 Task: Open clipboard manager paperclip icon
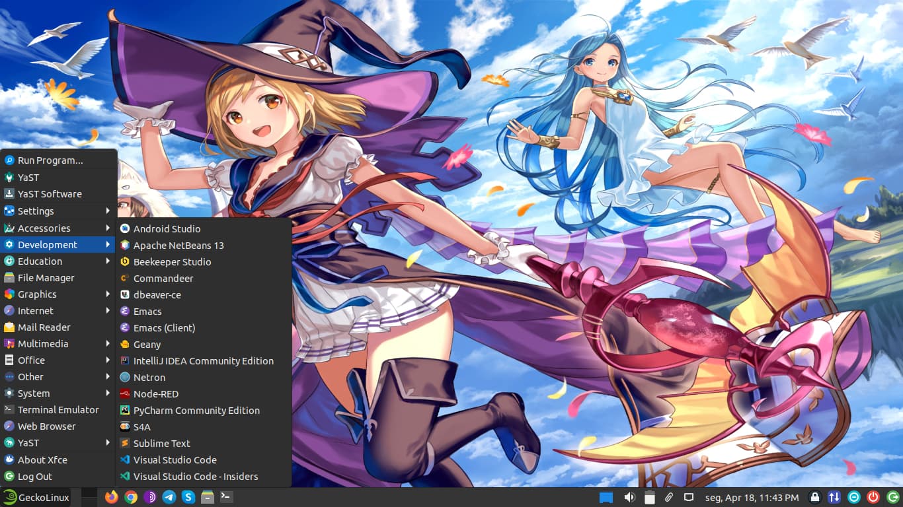[x=669, y=497]
